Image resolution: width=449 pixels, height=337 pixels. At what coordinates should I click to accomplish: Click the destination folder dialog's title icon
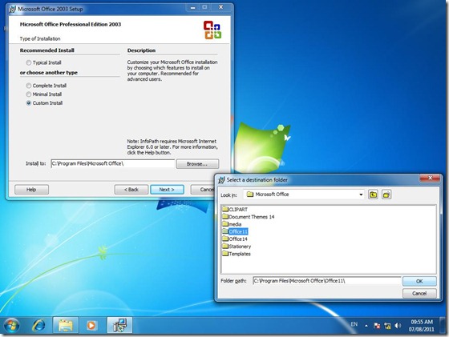point(221,180)
